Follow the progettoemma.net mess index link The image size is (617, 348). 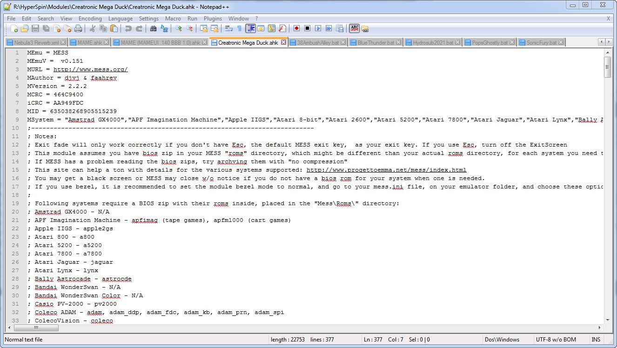(386, 170)
